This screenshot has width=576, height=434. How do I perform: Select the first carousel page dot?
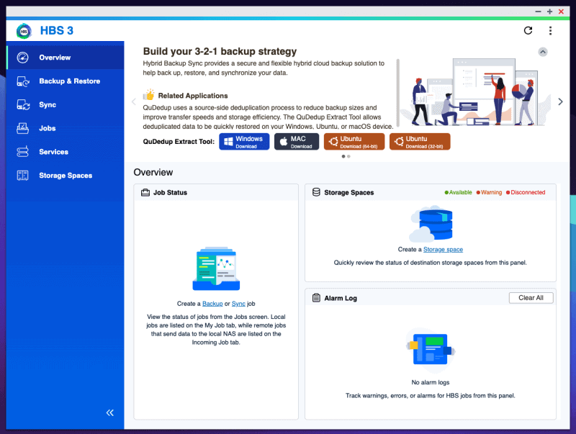[x=343, y=156]
